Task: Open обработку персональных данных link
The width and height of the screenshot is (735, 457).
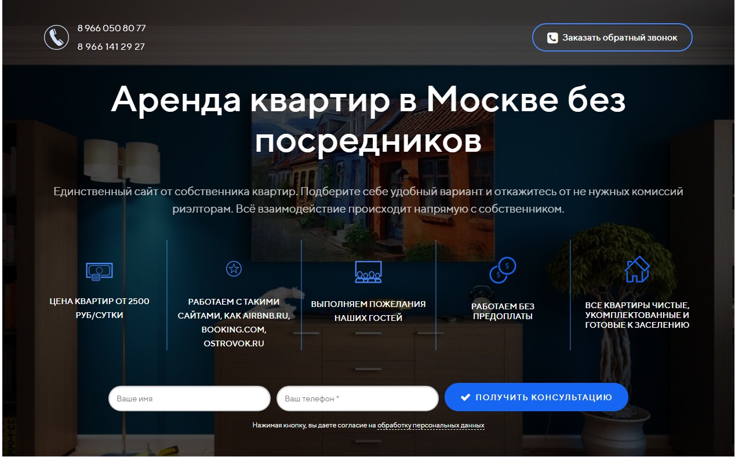Action: pos(431,425)
